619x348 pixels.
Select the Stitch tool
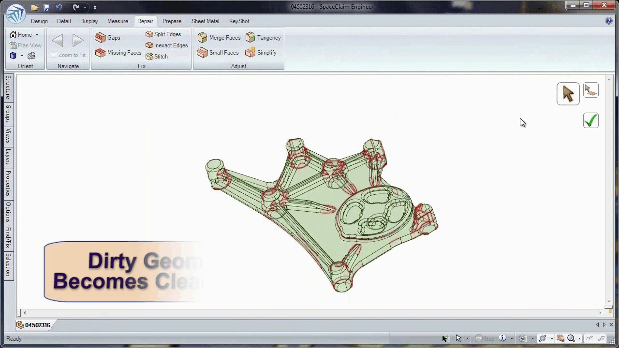[157, 57]
